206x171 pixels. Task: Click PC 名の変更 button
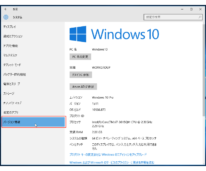click(x=80, y=57)
